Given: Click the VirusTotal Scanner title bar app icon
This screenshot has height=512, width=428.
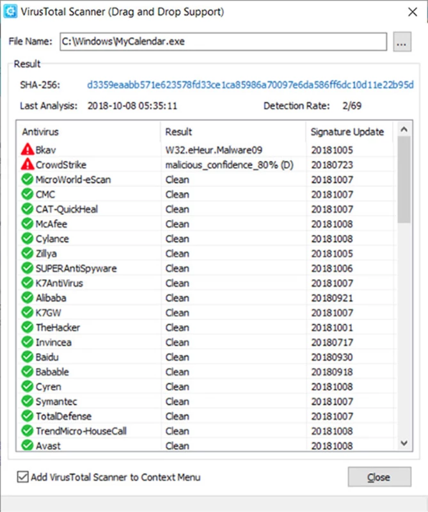Looking at the screenshot, I should [x=10, y=12].
